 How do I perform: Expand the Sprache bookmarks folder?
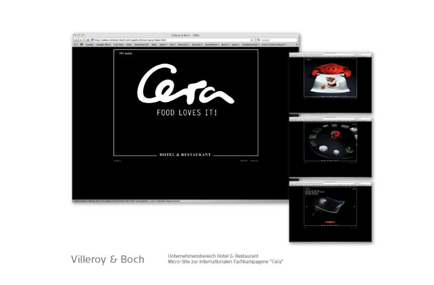tap(197, 45)
